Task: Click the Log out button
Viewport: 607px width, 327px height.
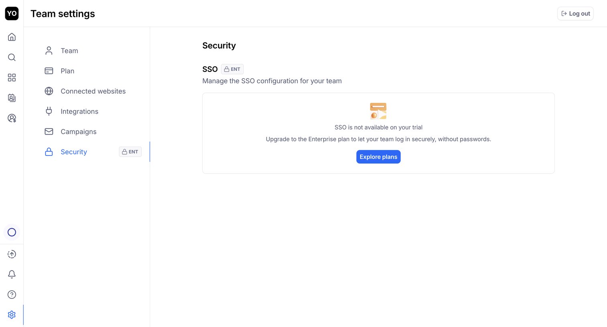Action: pos(575,13)
